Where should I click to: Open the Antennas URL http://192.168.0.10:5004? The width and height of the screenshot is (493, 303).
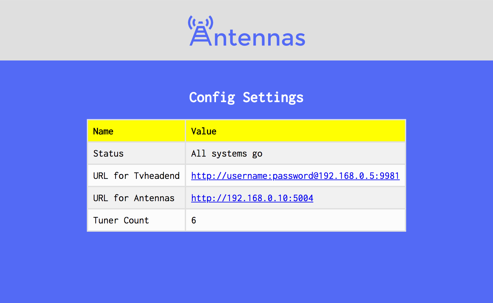coord(252,198)
